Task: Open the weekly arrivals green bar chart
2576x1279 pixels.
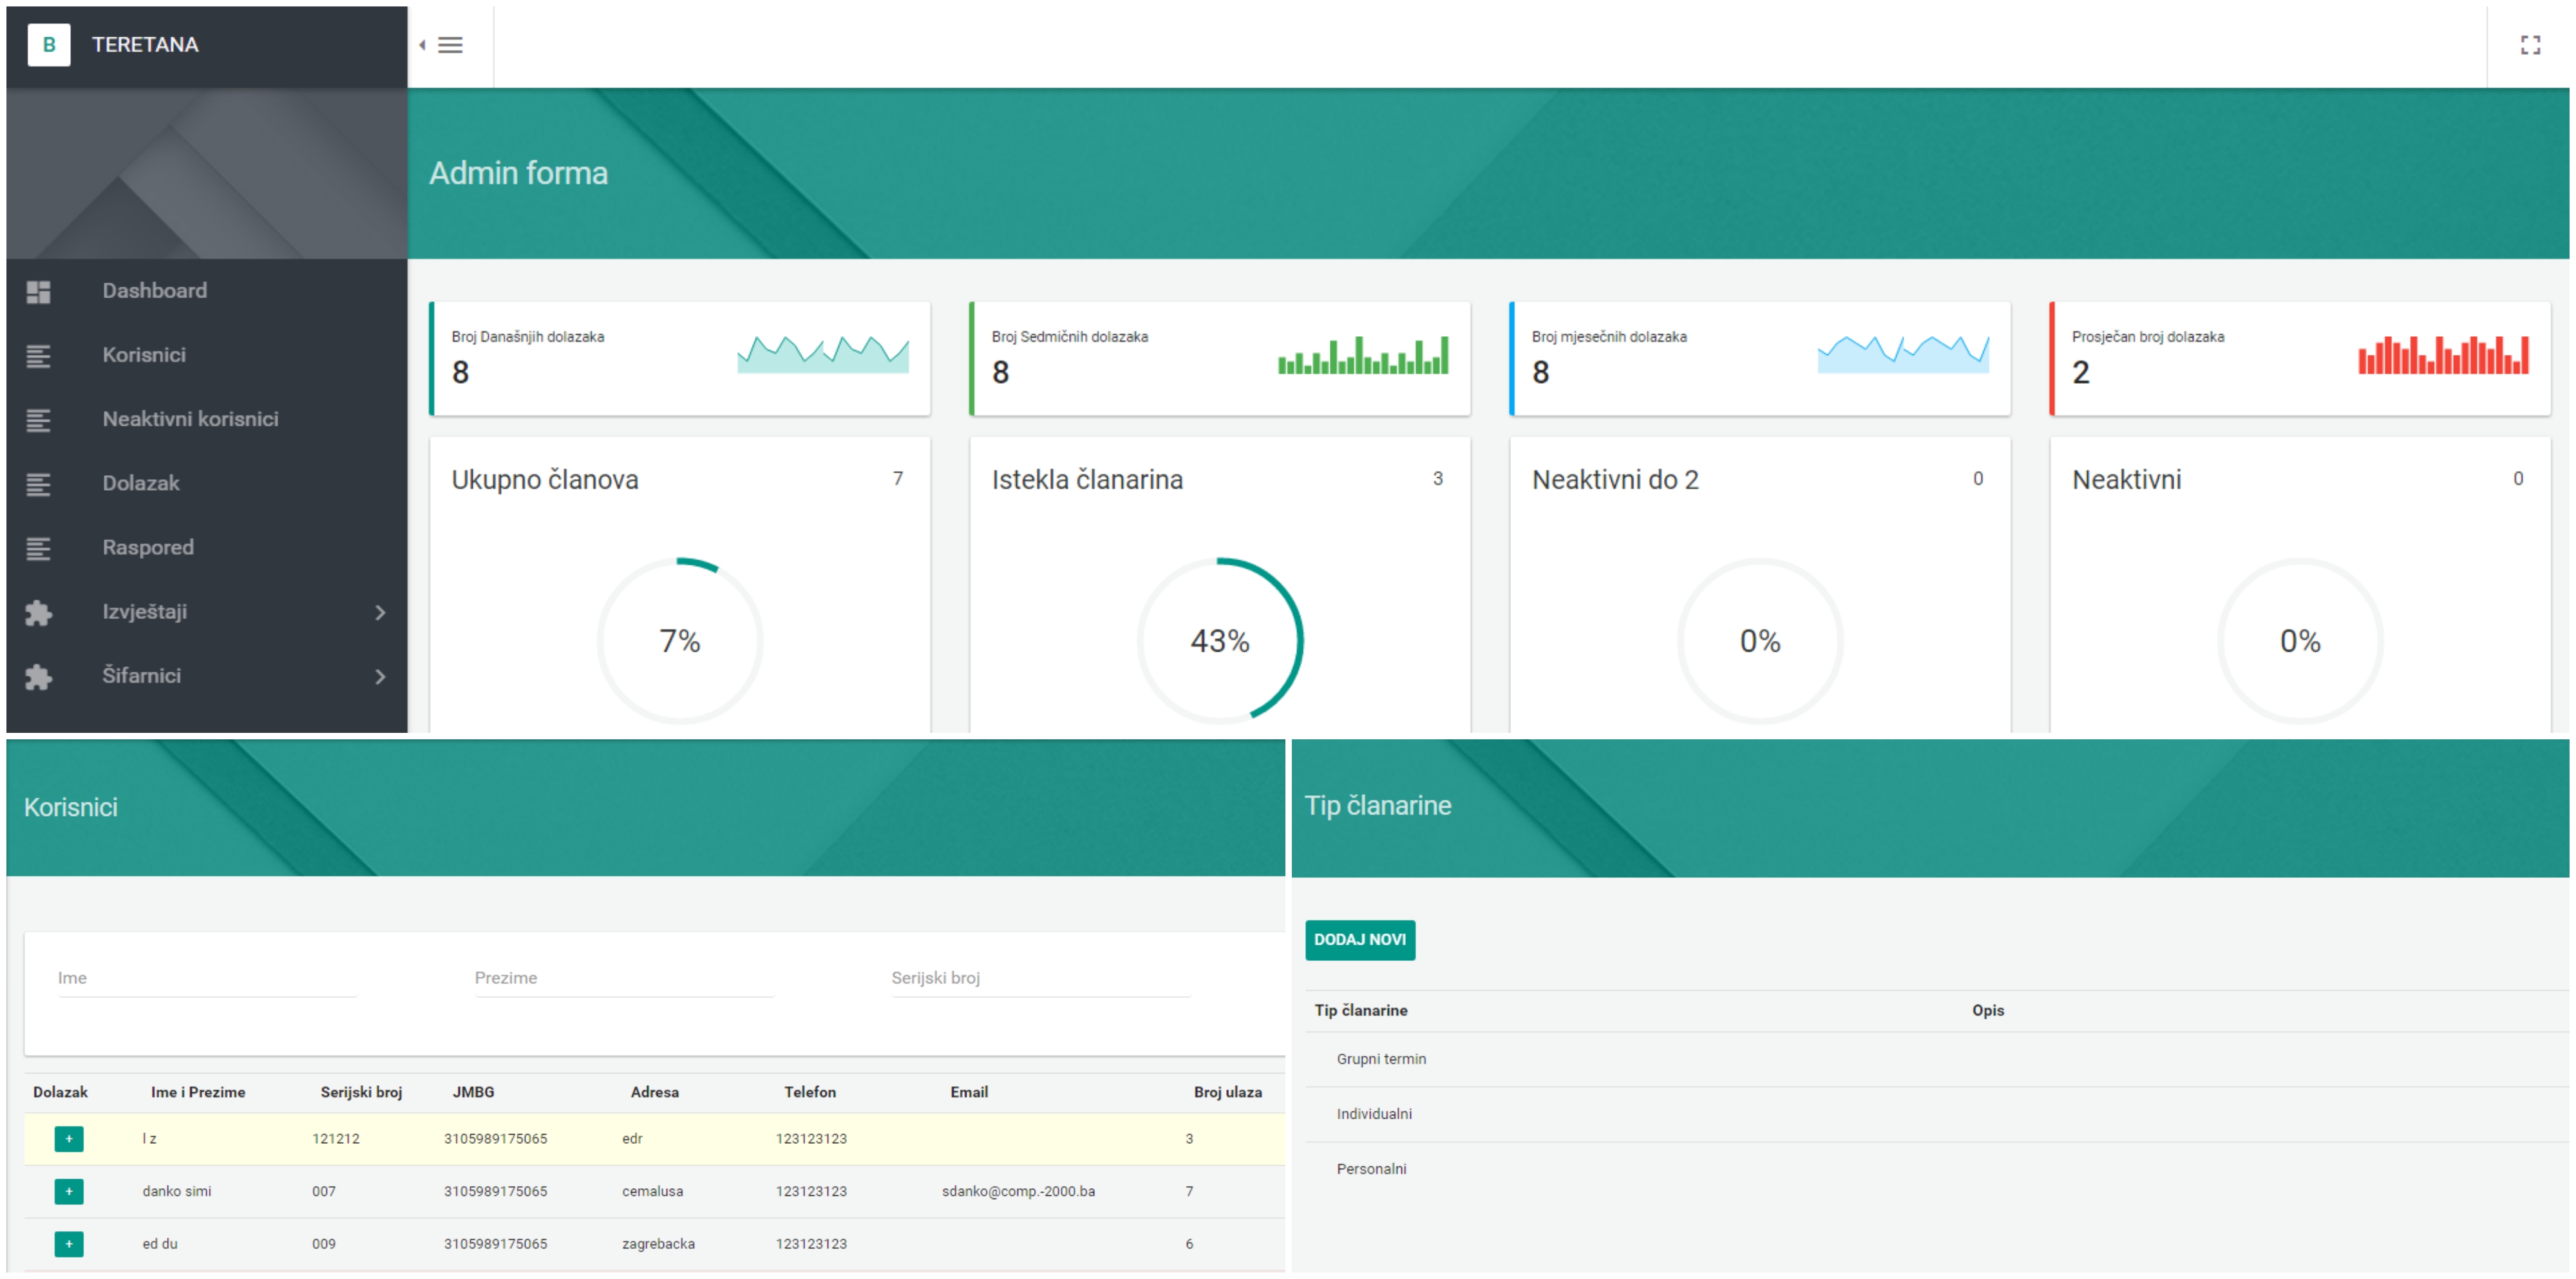Action: [1363, 355]
